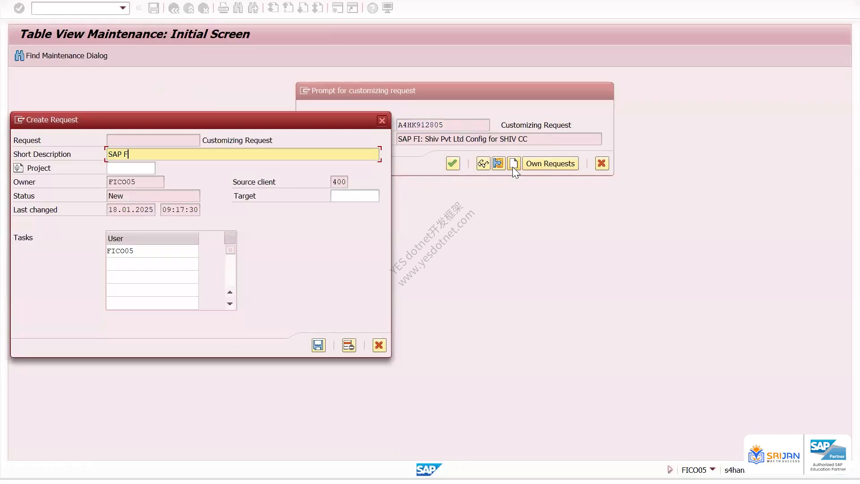Collapse the command field double-chevron
860x484 pixels.
tap(139, 8)
